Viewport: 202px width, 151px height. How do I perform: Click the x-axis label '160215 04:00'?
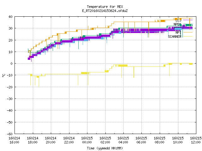(123, 140)
